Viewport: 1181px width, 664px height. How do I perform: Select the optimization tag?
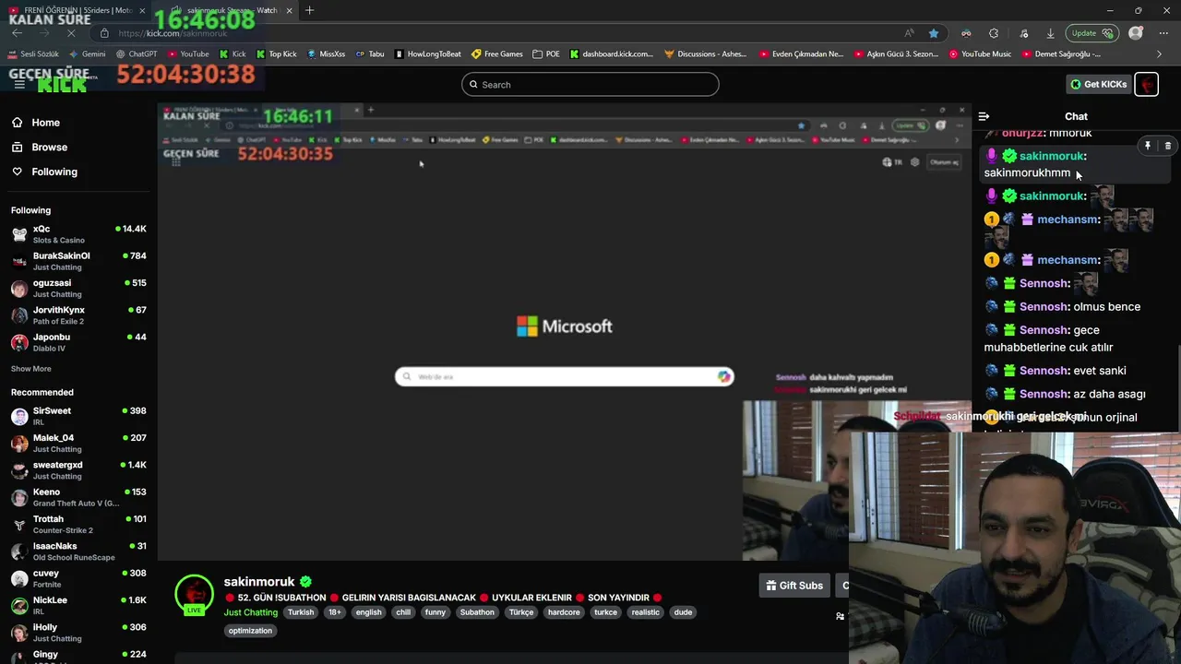point(250,631)
